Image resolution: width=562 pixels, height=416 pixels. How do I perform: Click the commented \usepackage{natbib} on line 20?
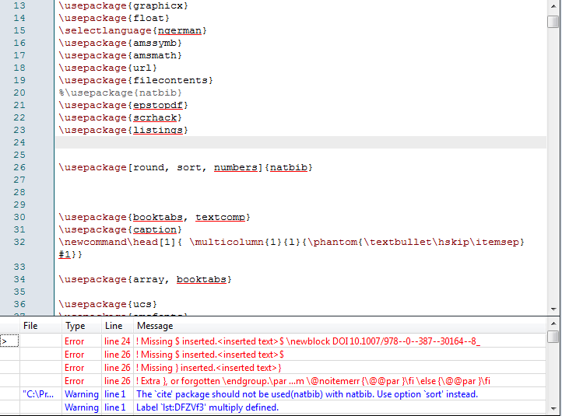pos(120,93)
